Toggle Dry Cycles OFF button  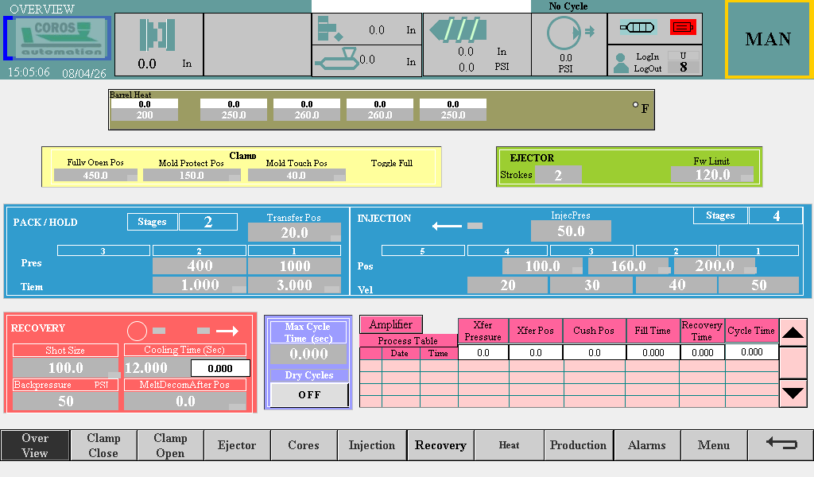click(x=309, y=394)
